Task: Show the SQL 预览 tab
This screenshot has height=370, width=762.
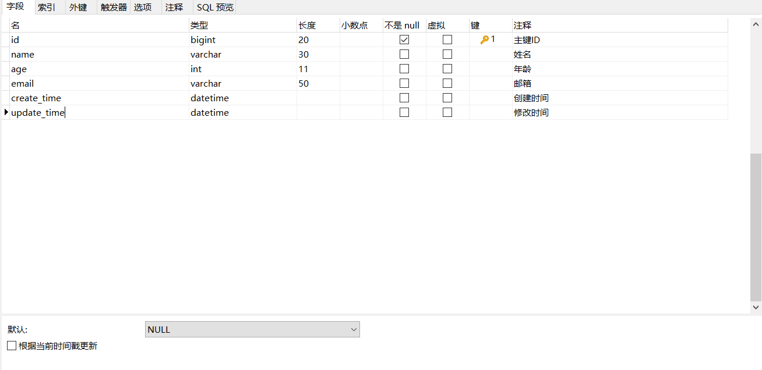Action: (x=215, y=8)
